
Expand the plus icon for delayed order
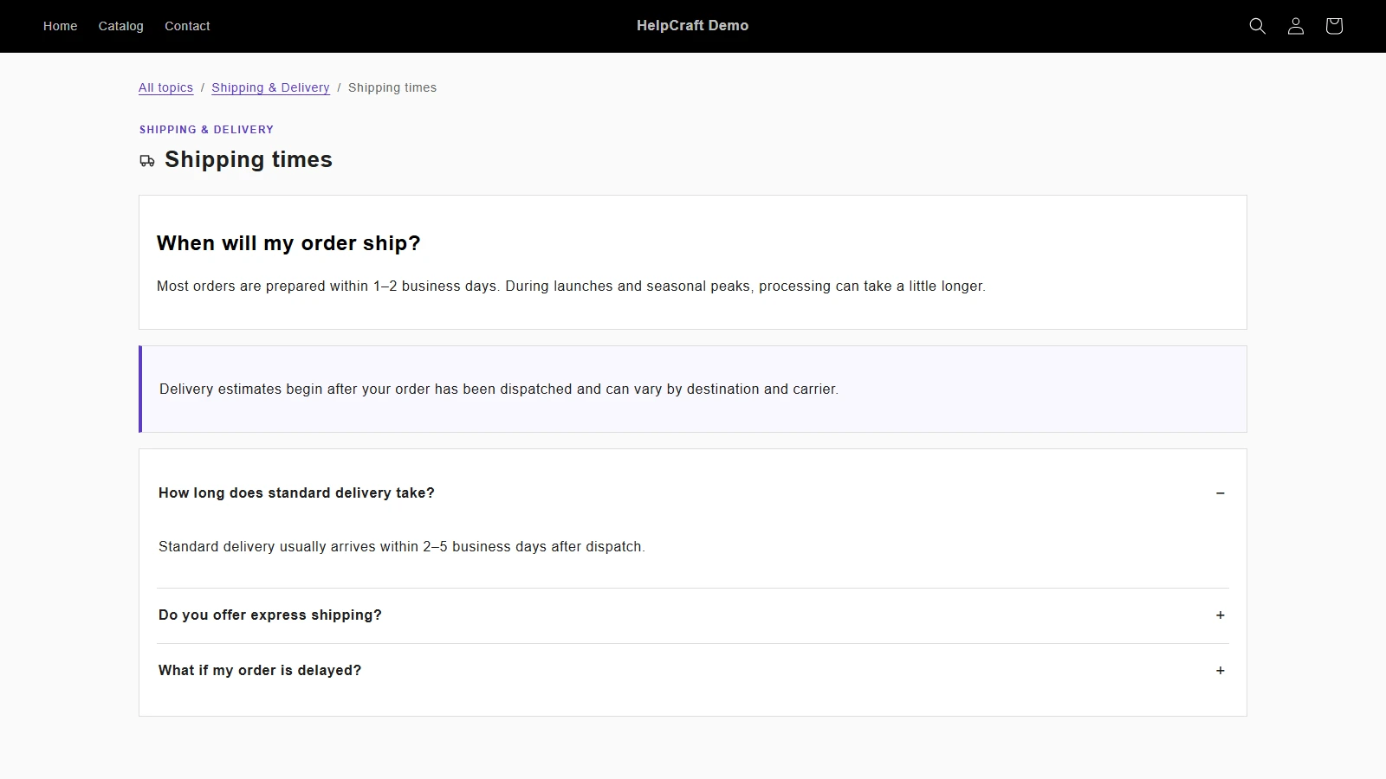click(1220, 671)
